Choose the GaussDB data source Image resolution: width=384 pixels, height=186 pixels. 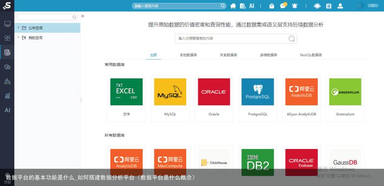(x=345, y=162)
